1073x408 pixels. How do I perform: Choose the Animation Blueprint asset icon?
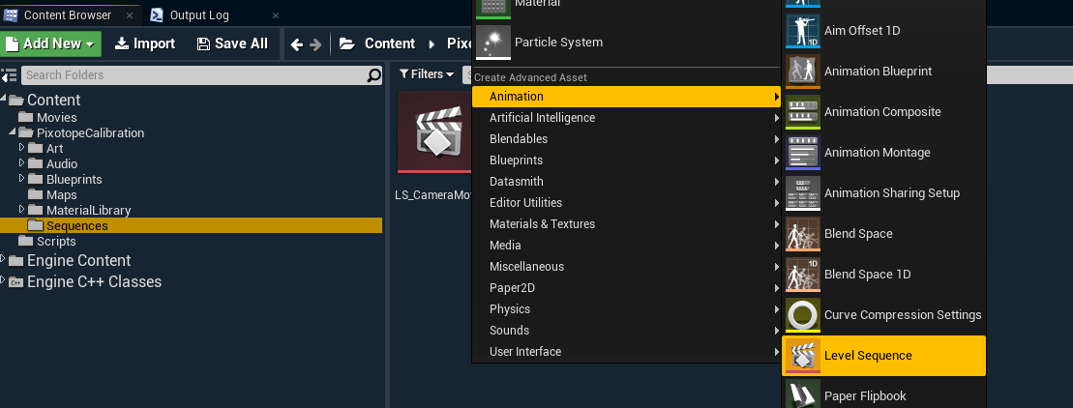pos(803,72)
